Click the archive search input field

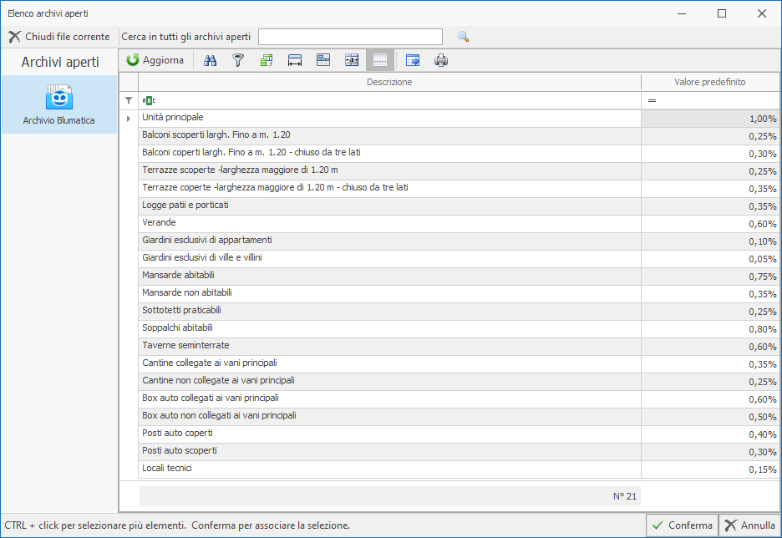click(x=350, y=37)
